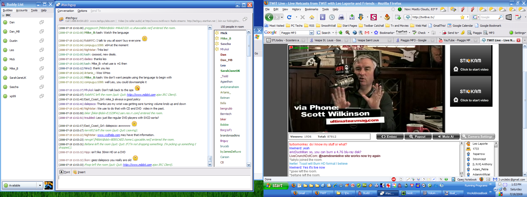Open the back-forward history dropdown arrow

[x=282, y=17]
